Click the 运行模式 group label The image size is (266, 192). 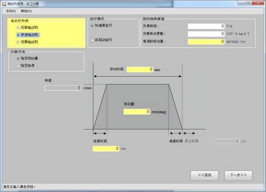coord(97,19)
